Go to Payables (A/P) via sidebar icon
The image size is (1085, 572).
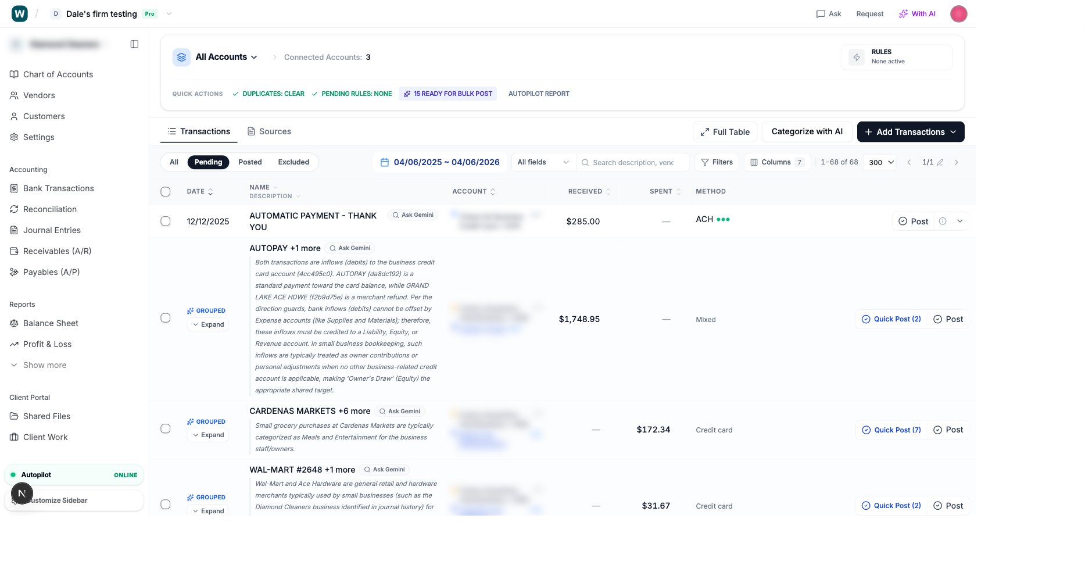(14, 271)
